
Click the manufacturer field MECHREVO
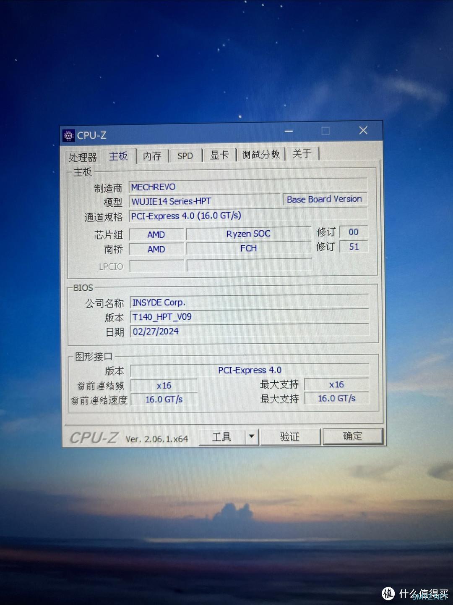[247, 186]
